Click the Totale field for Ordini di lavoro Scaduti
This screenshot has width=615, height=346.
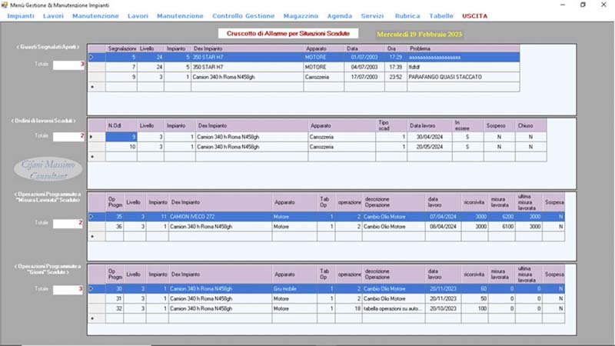point(68,136)
